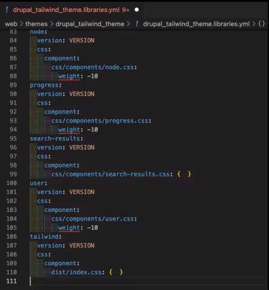Click 'component:' key on line 92
Image resolution: width=269 pixels, height=290 pixels.
click(62, 112)
